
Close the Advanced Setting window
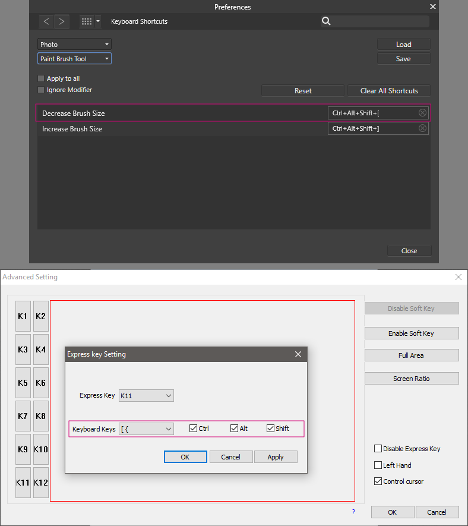[x=458, y=277]
